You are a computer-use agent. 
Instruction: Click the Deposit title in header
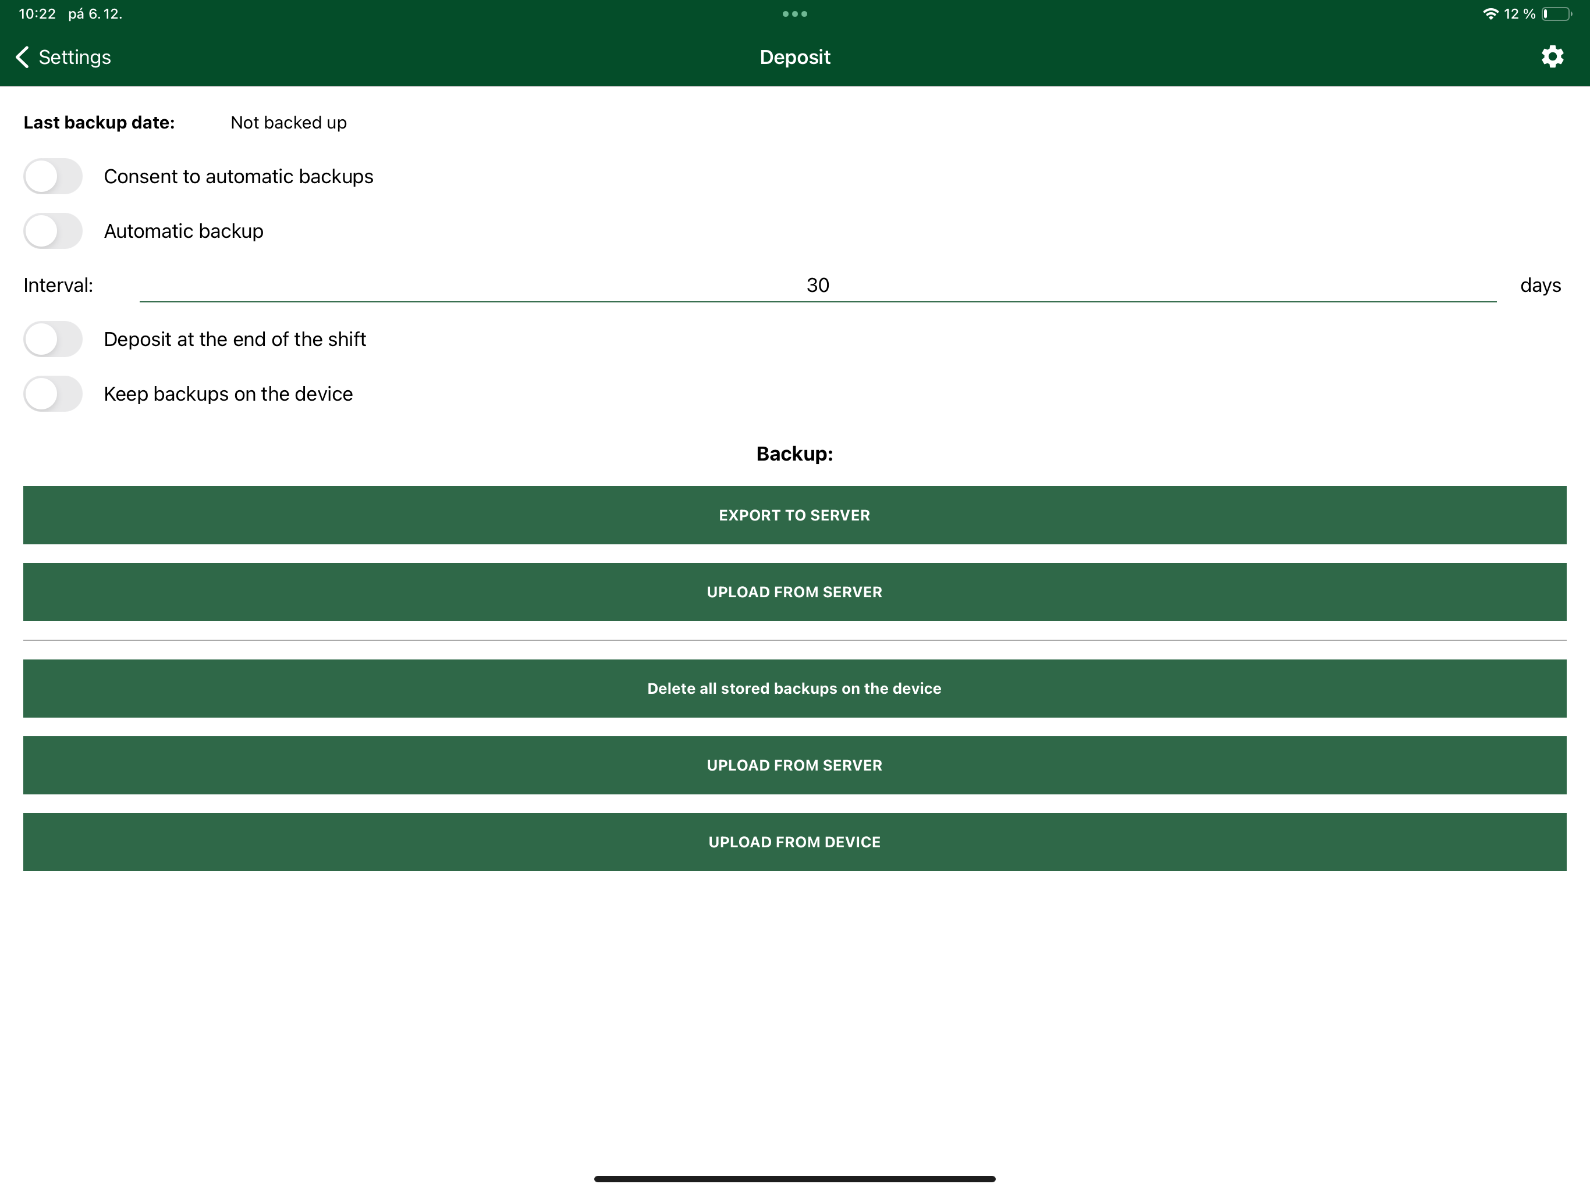tap(794, 57)
